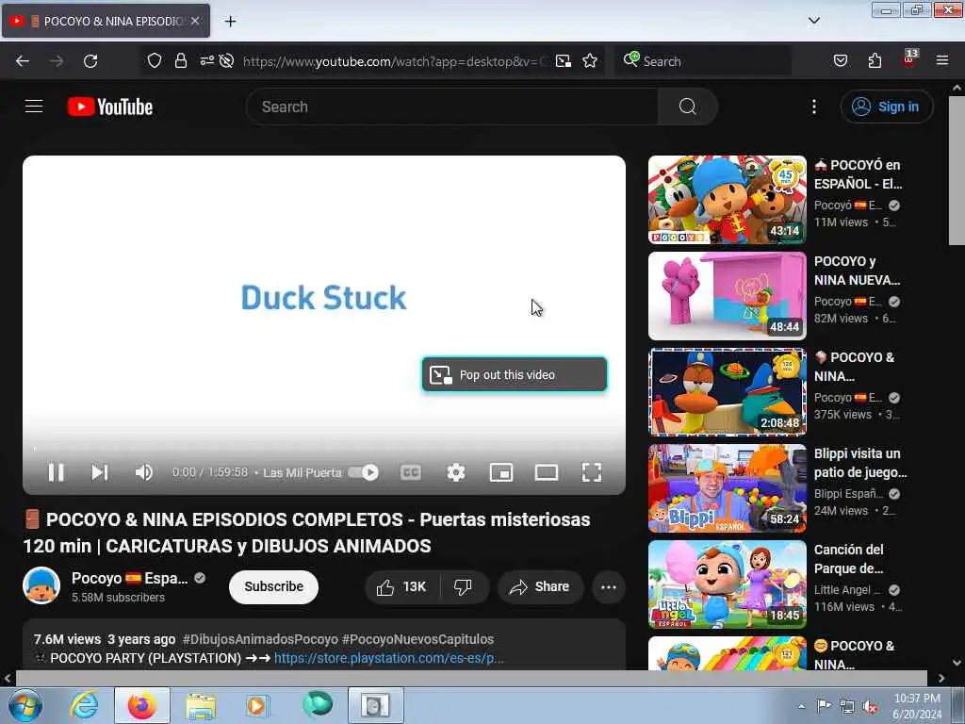Switch to theater mode

click(x=546, y=472)
